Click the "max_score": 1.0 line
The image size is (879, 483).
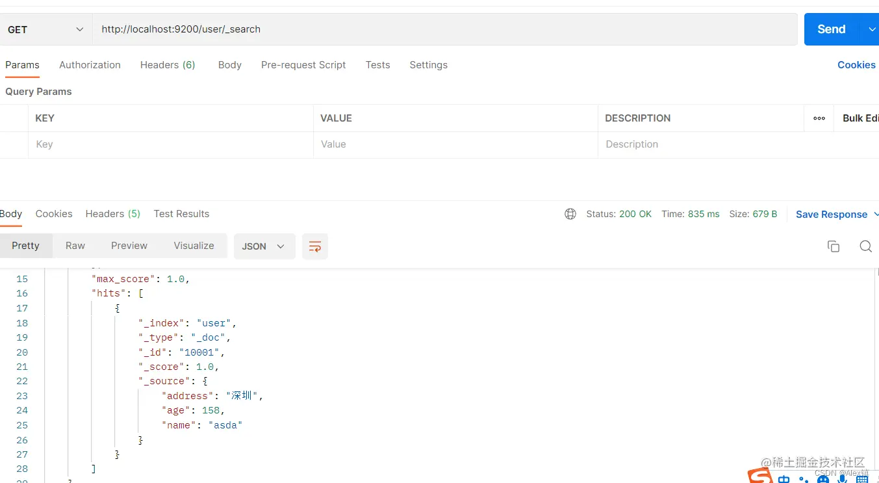click(140, 279)
